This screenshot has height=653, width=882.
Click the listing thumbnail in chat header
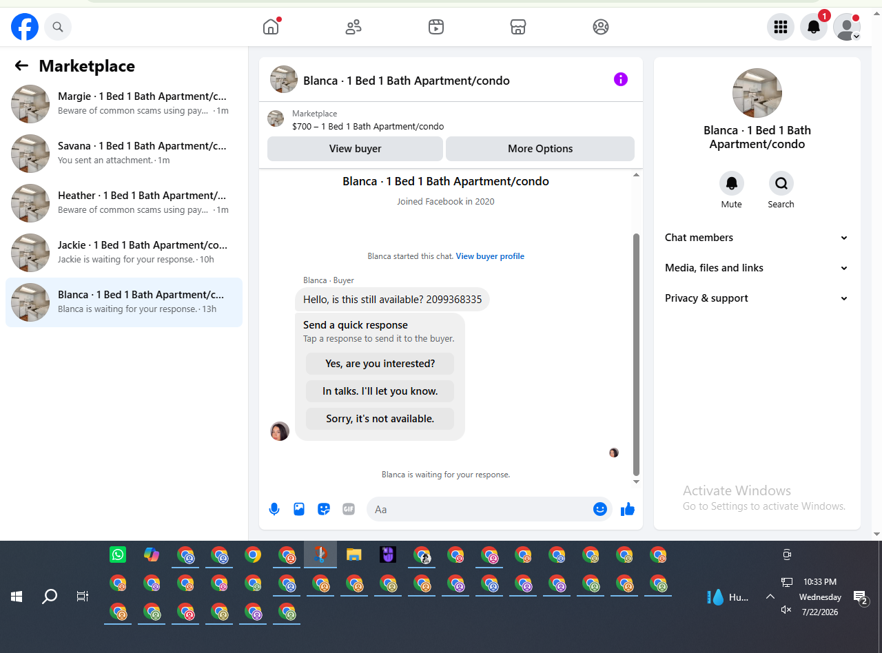[x=284, y=80]
